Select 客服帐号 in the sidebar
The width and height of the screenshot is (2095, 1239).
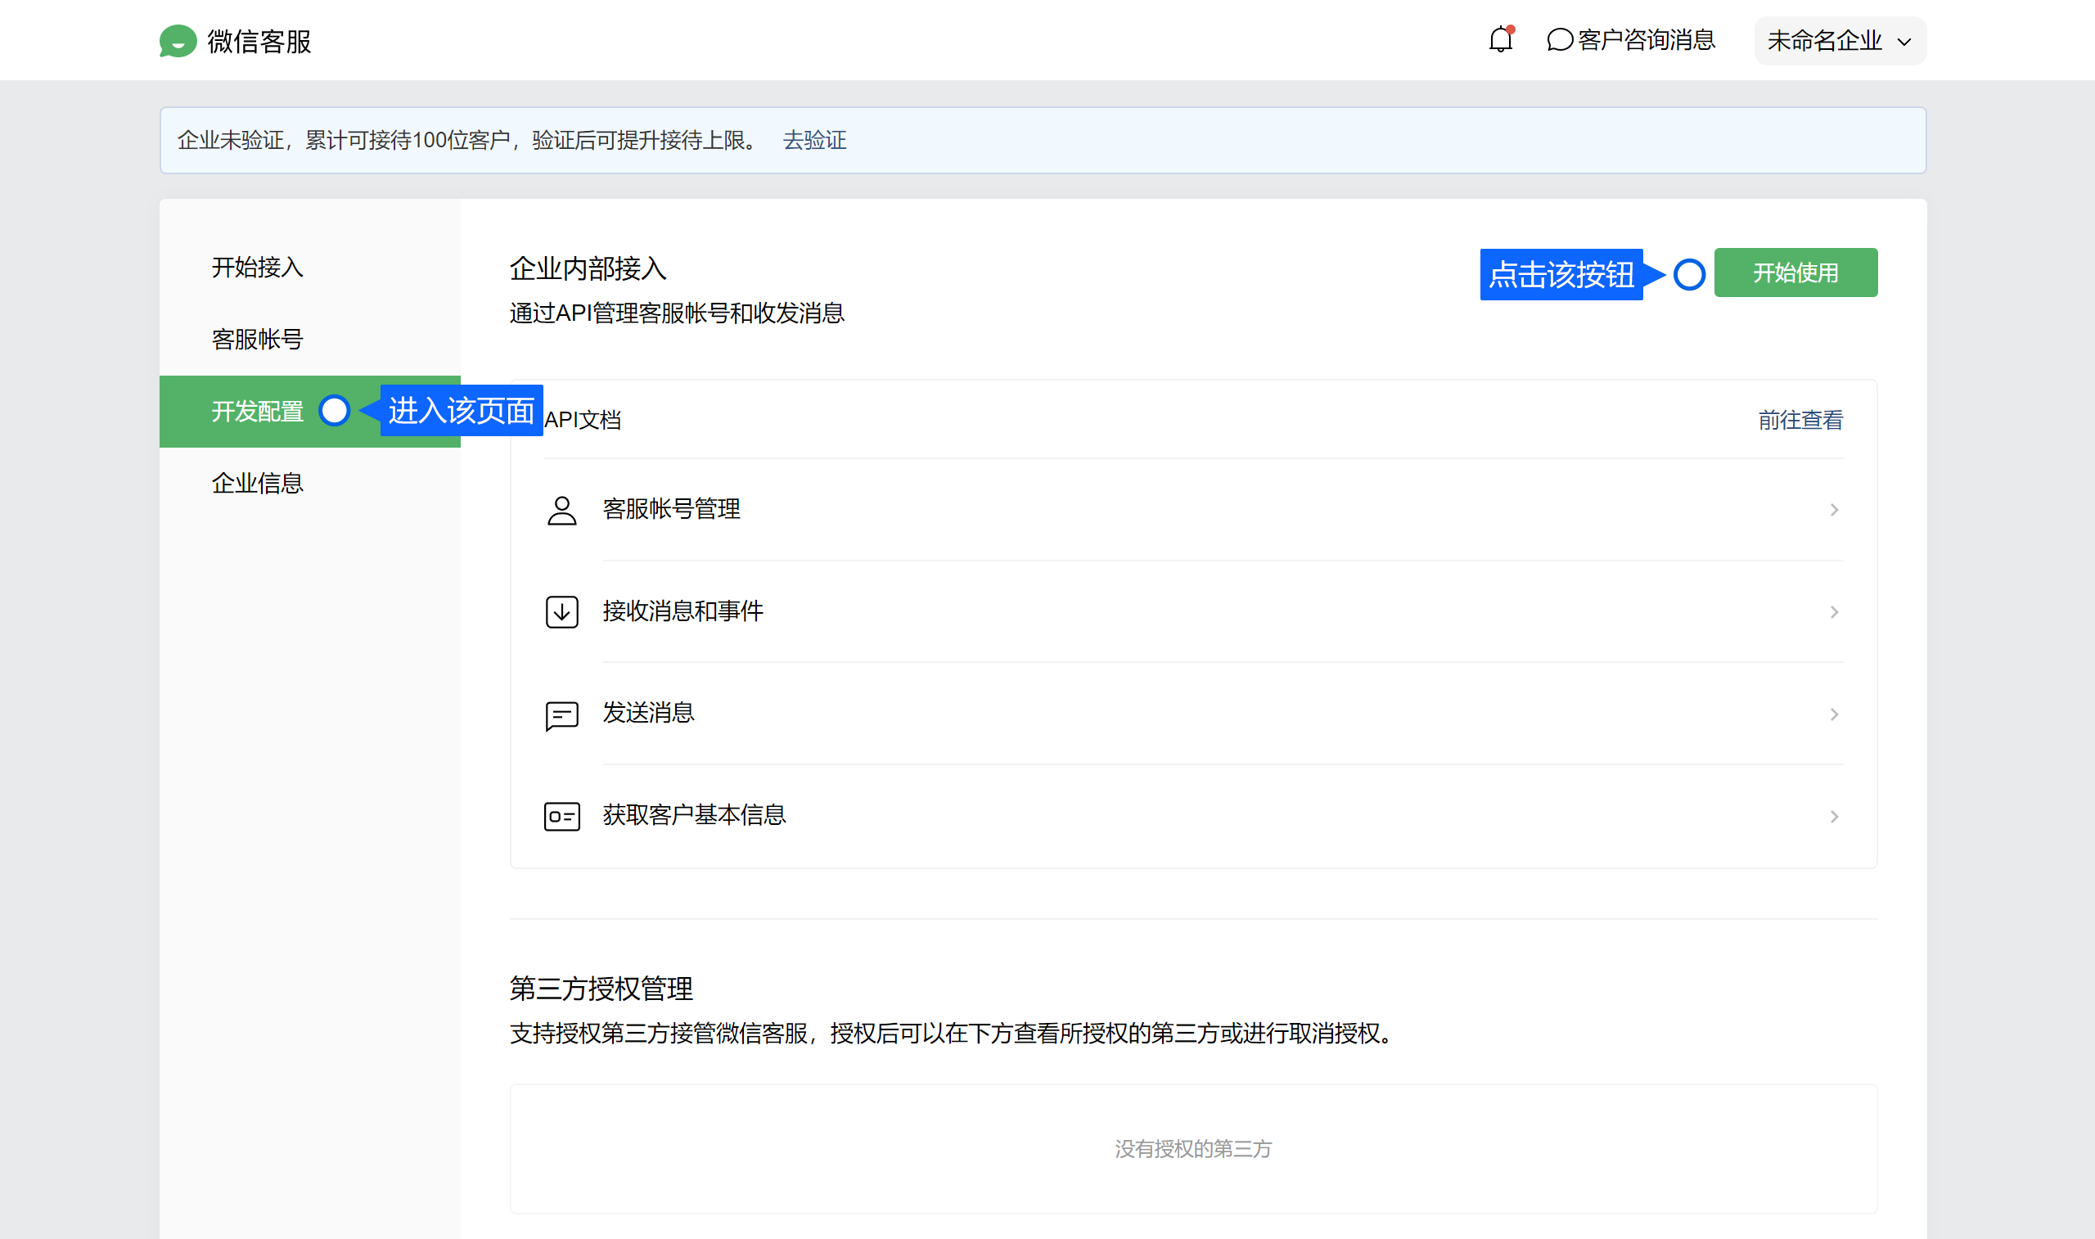(x=257, y=340)
